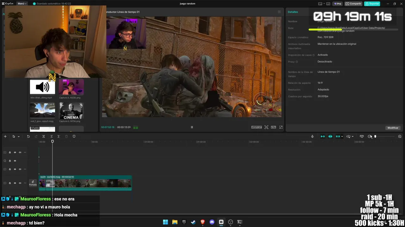Open the preview axis dropdown arrow

(352, 137)
